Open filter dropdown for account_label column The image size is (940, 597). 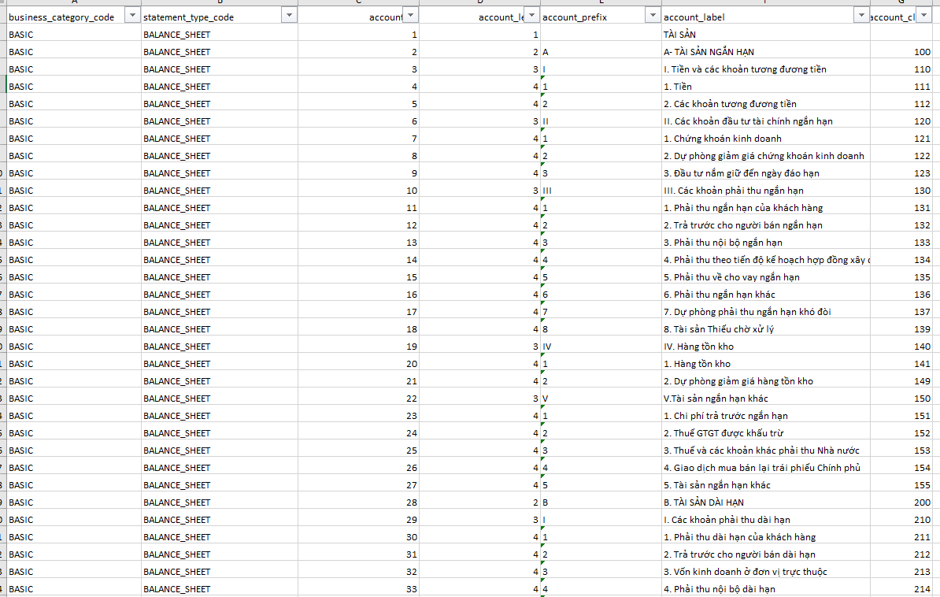861,16
